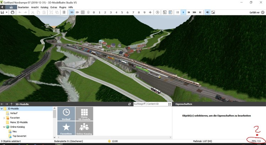
Task: Switch to 3D view mode
Action: coord(72,12)
